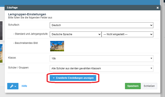Open the Schüler / Gruppen dropdown

coord(102,68)
